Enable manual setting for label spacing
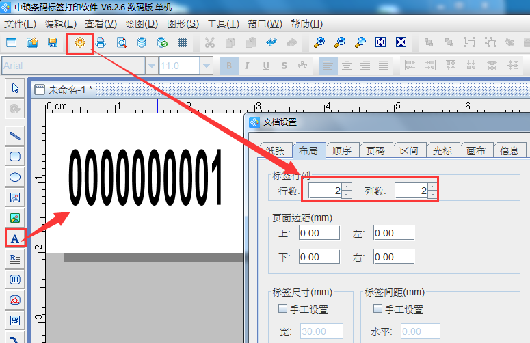Screen dimensions: 530x343 (377, 309)
